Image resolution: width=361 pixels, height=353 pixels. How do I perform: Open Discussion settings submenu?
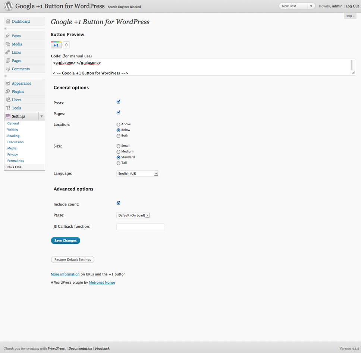[x=15, y=142]
